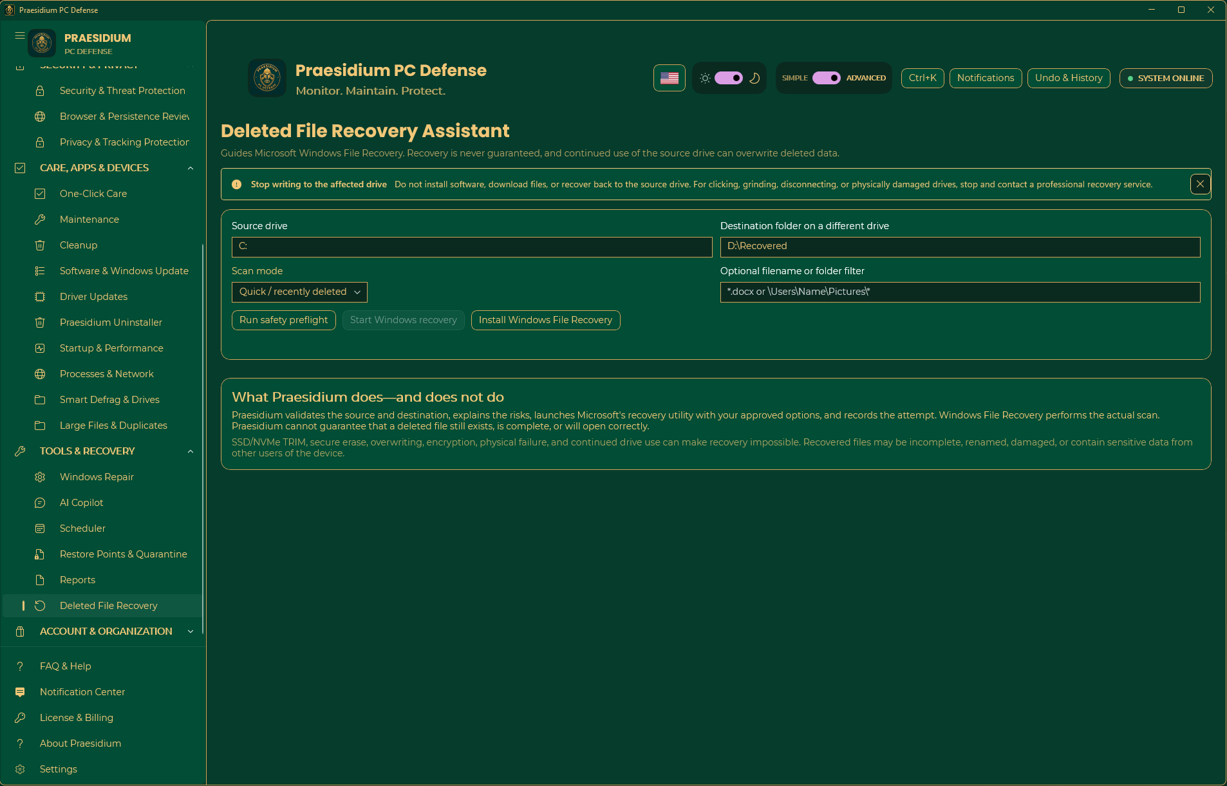The image size is (1227, 786).
Task: Click the Cleanup trash bin icon
Action: coord(40,245)
